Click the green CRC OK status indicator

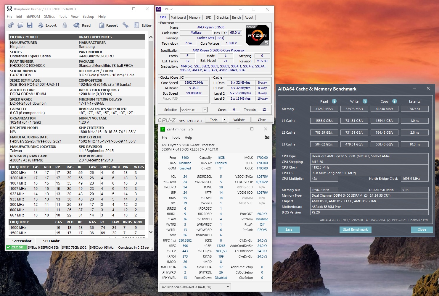(x=16, y=248)
